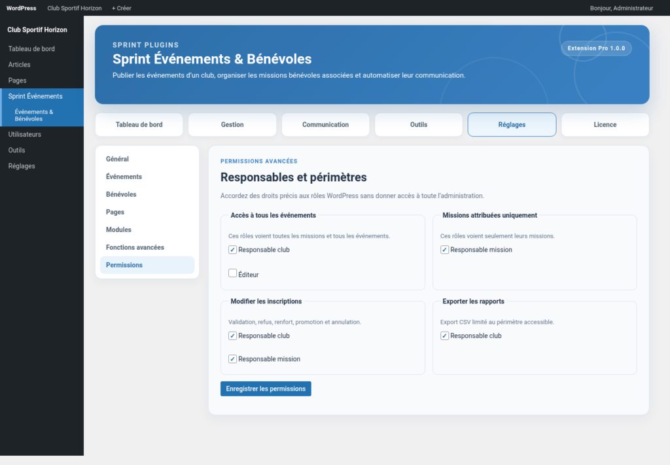Click Club Sportif Horizon sidebar title
The height and width of the screenshot is (465, 670).
(37, 30)
